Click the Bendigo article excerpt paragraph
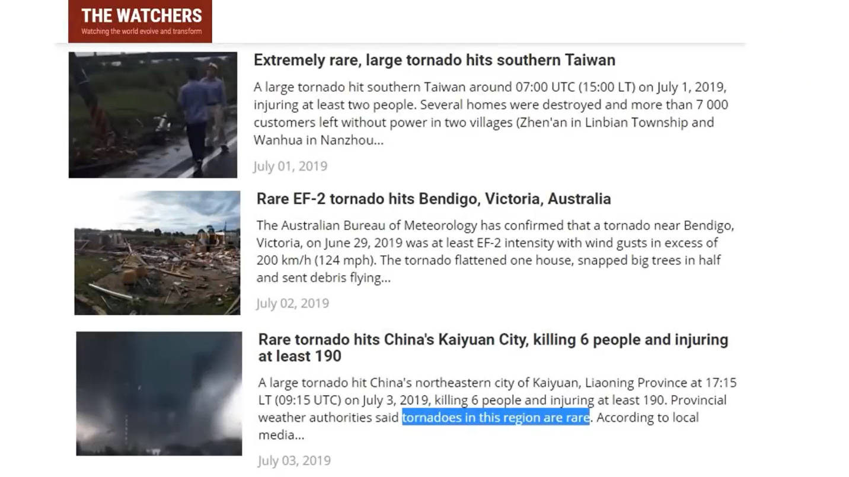This screenshot has width=849, height=477. 495,251
